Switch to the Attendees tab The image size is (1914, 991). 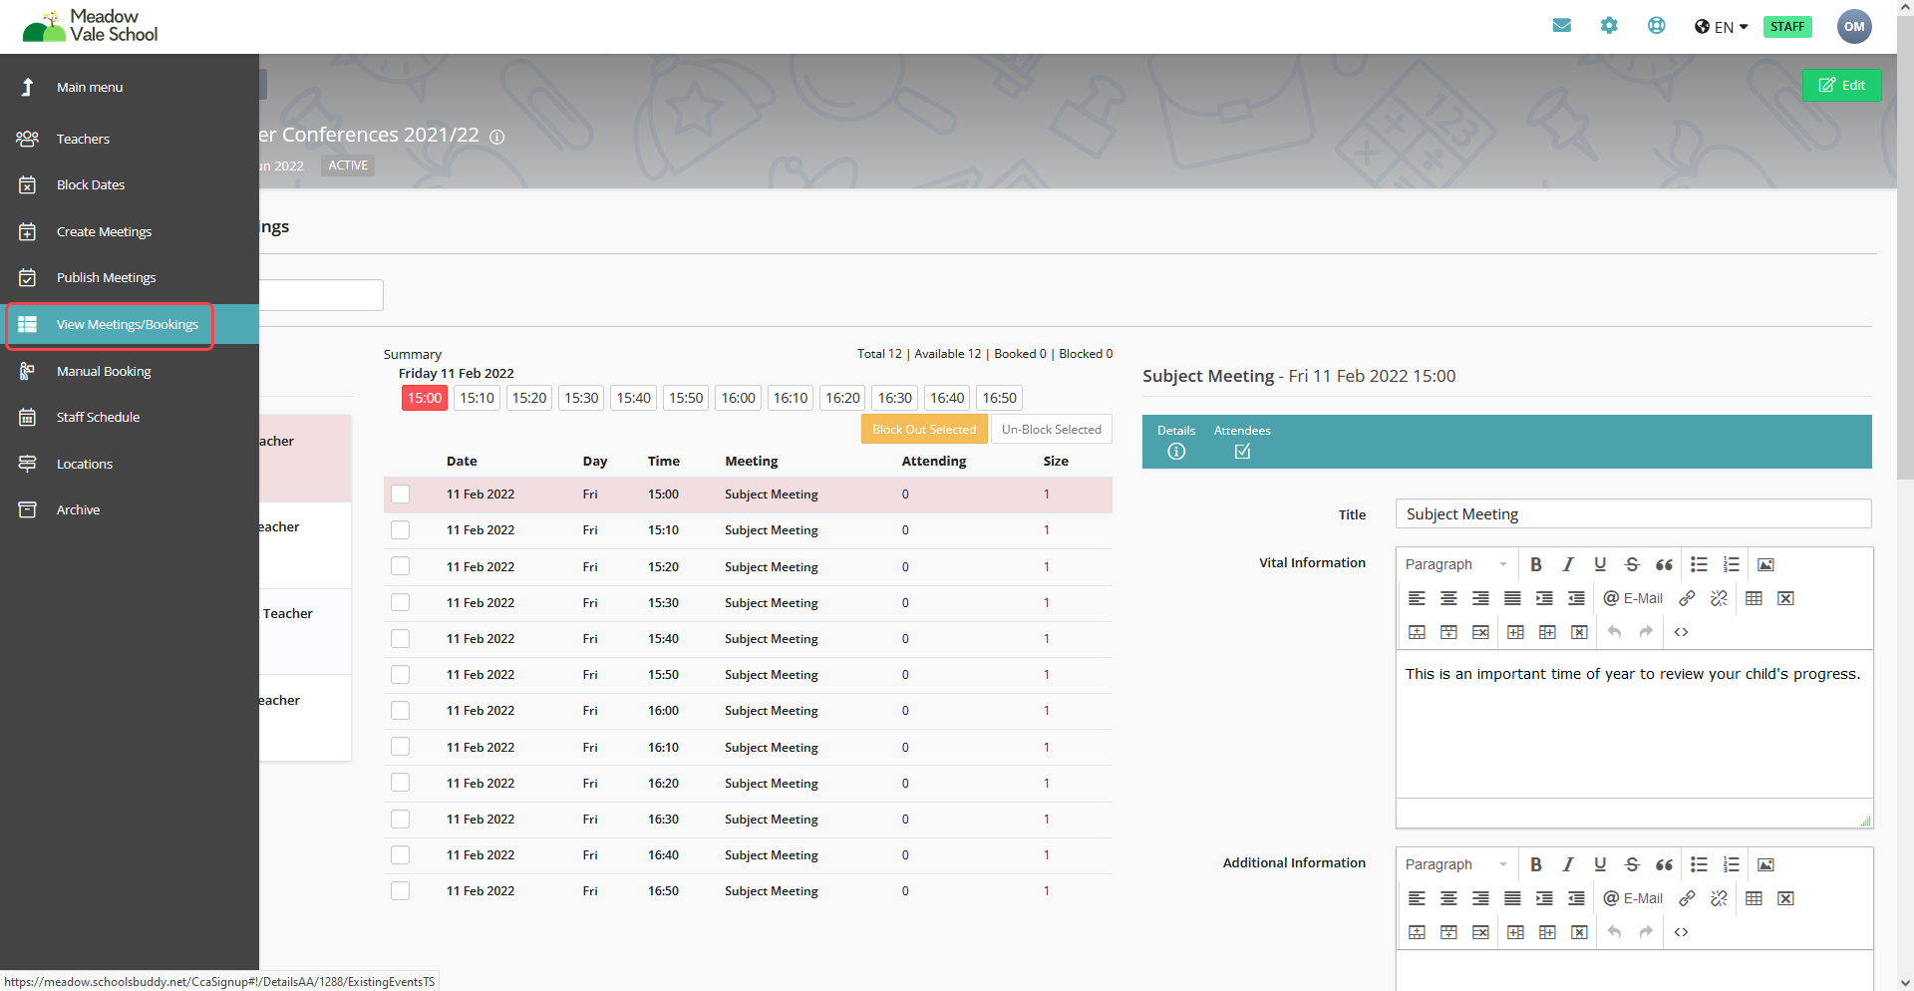click(1242, 442)
